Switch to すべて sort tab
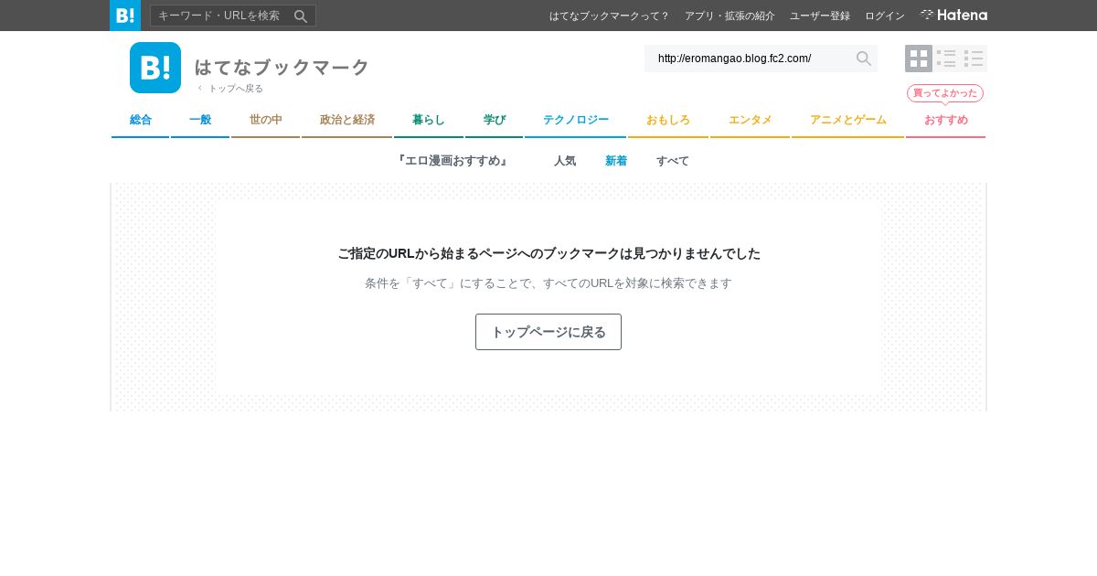The width and height of the screenshot is (1097, 576). click(673, 161)
